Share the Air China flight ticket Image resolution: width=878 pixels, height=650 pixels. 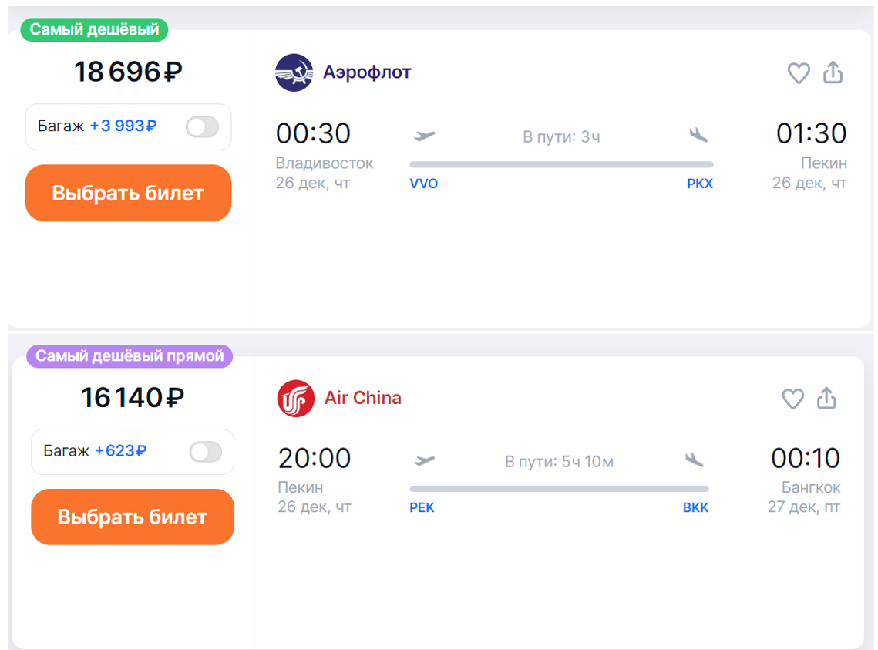[x=826, y=398]
